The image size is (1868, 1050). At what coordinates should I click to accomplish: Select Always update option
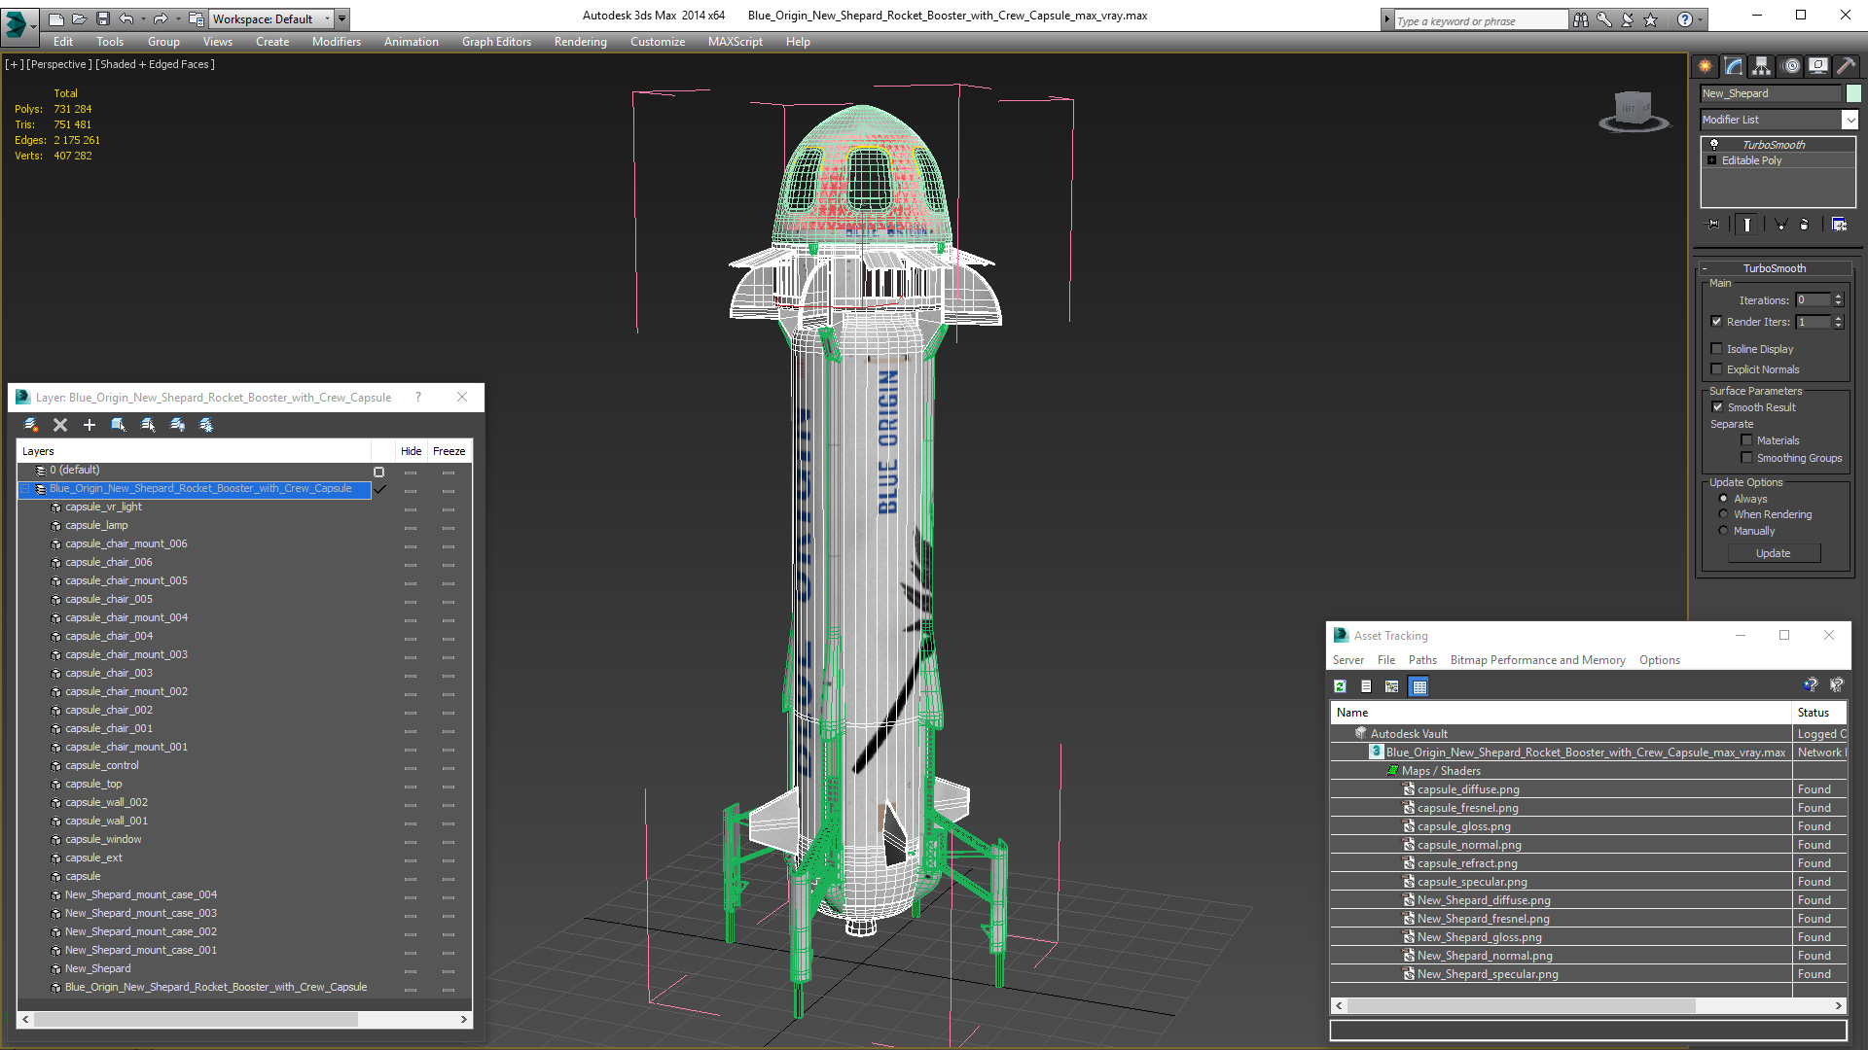[1724, 499]
